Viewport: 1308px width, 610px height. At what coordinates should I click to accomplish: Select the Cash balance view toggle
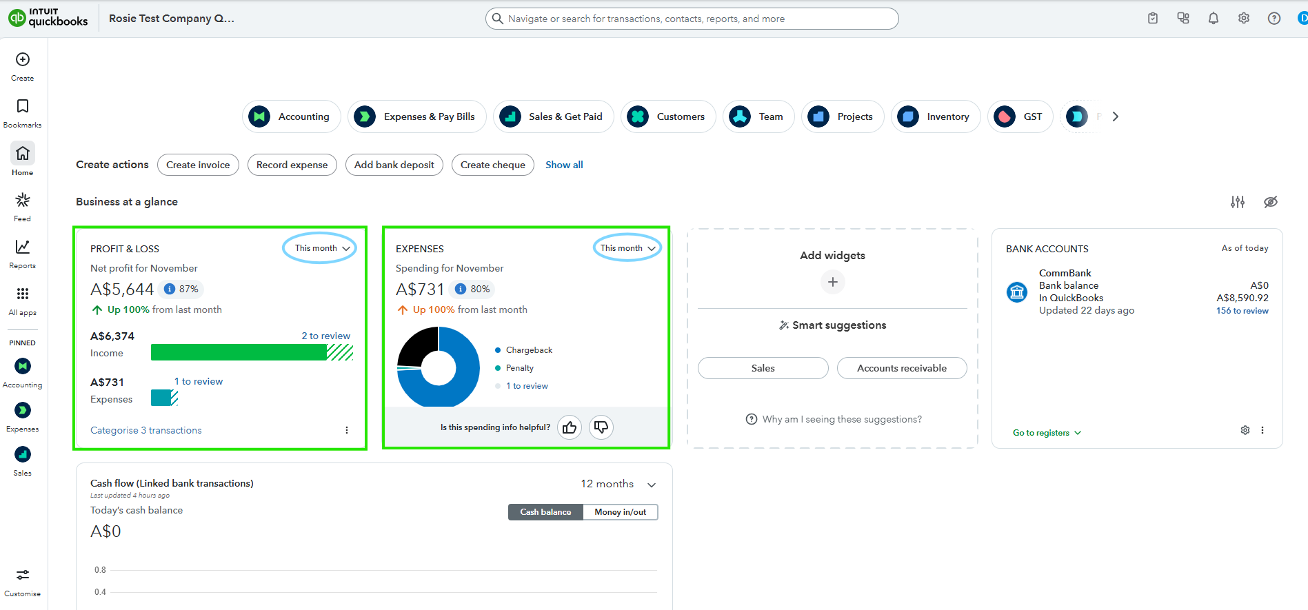tap(545, 512)
